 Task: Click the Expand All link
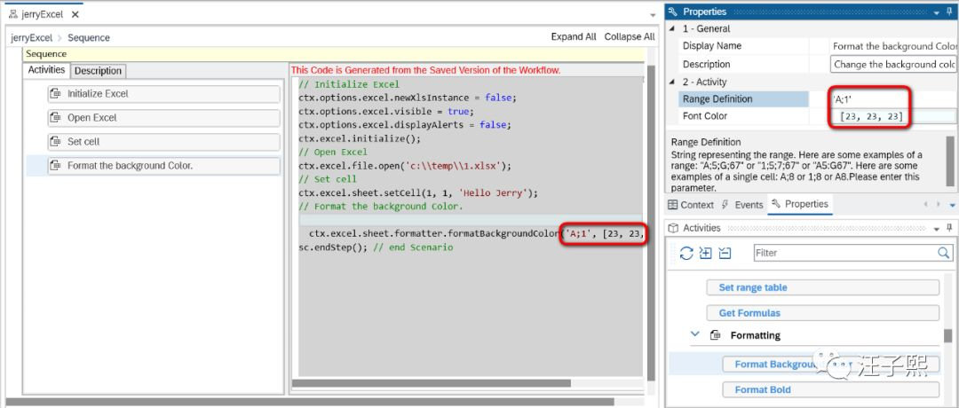click(573, 36)
